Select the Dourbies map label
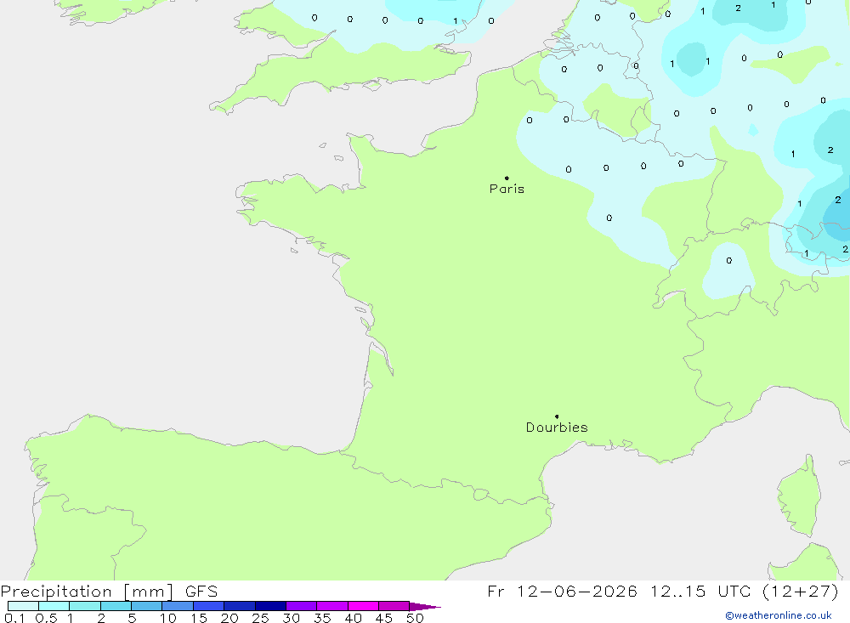Image resolution: width=850 pixels, height=623 pixels. tap(557, 428)
